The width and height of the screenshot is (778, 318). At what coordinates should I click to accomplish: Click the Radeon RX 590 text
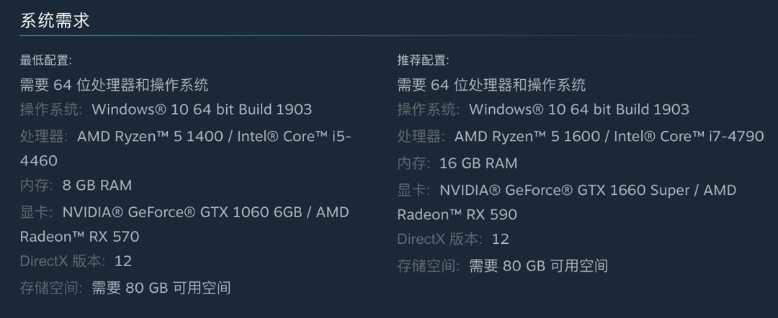coord(457,214)
